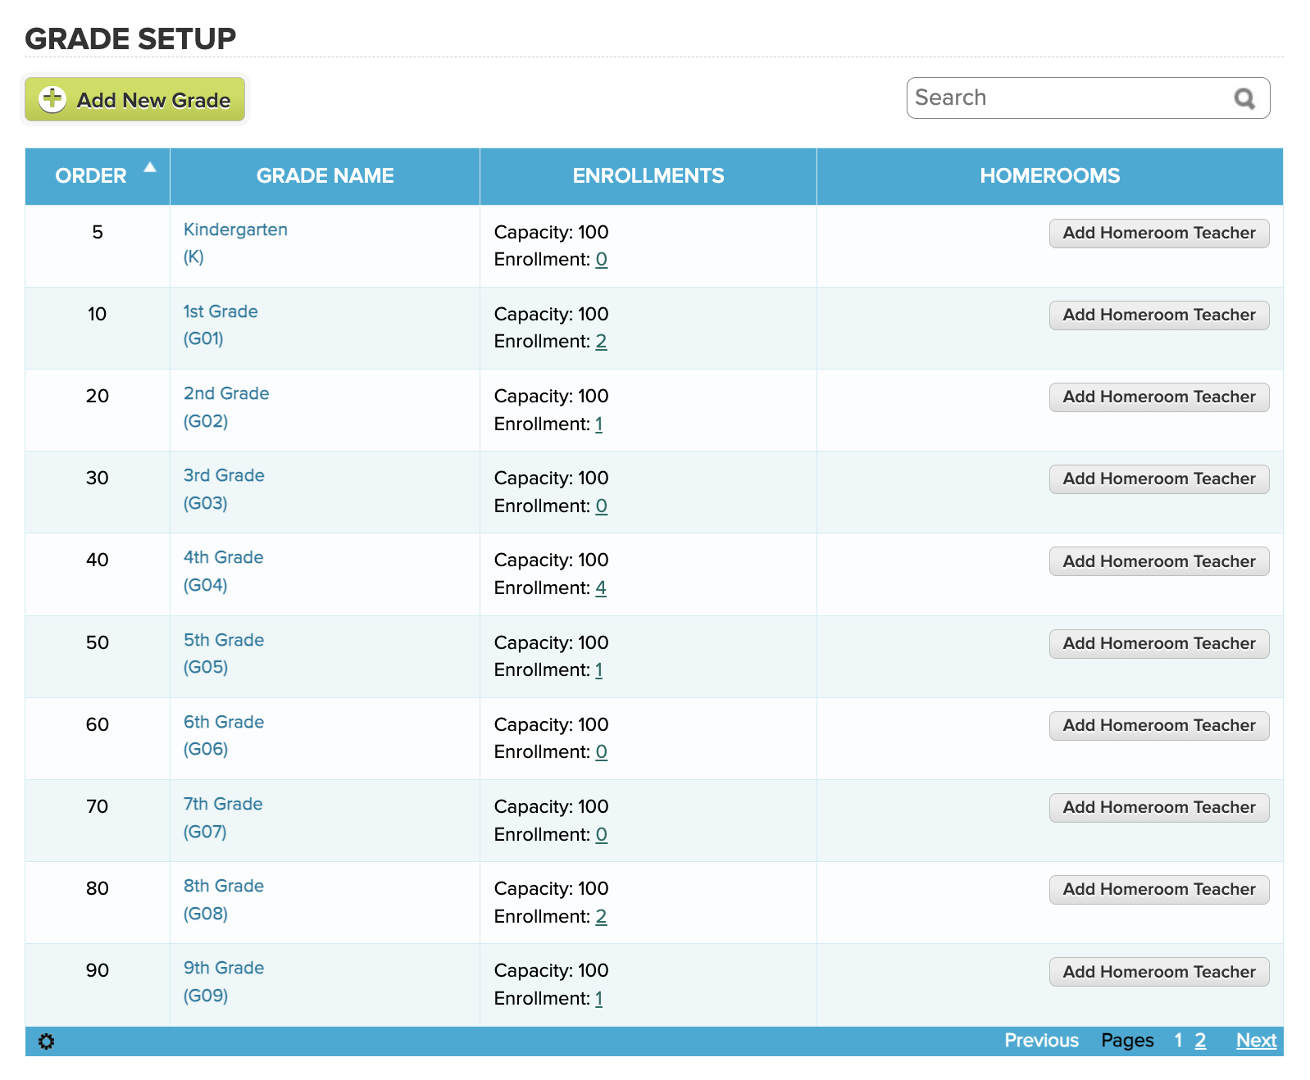
Task: Add Homeroom Teacher for 6th Grade
Action: 1159,725
